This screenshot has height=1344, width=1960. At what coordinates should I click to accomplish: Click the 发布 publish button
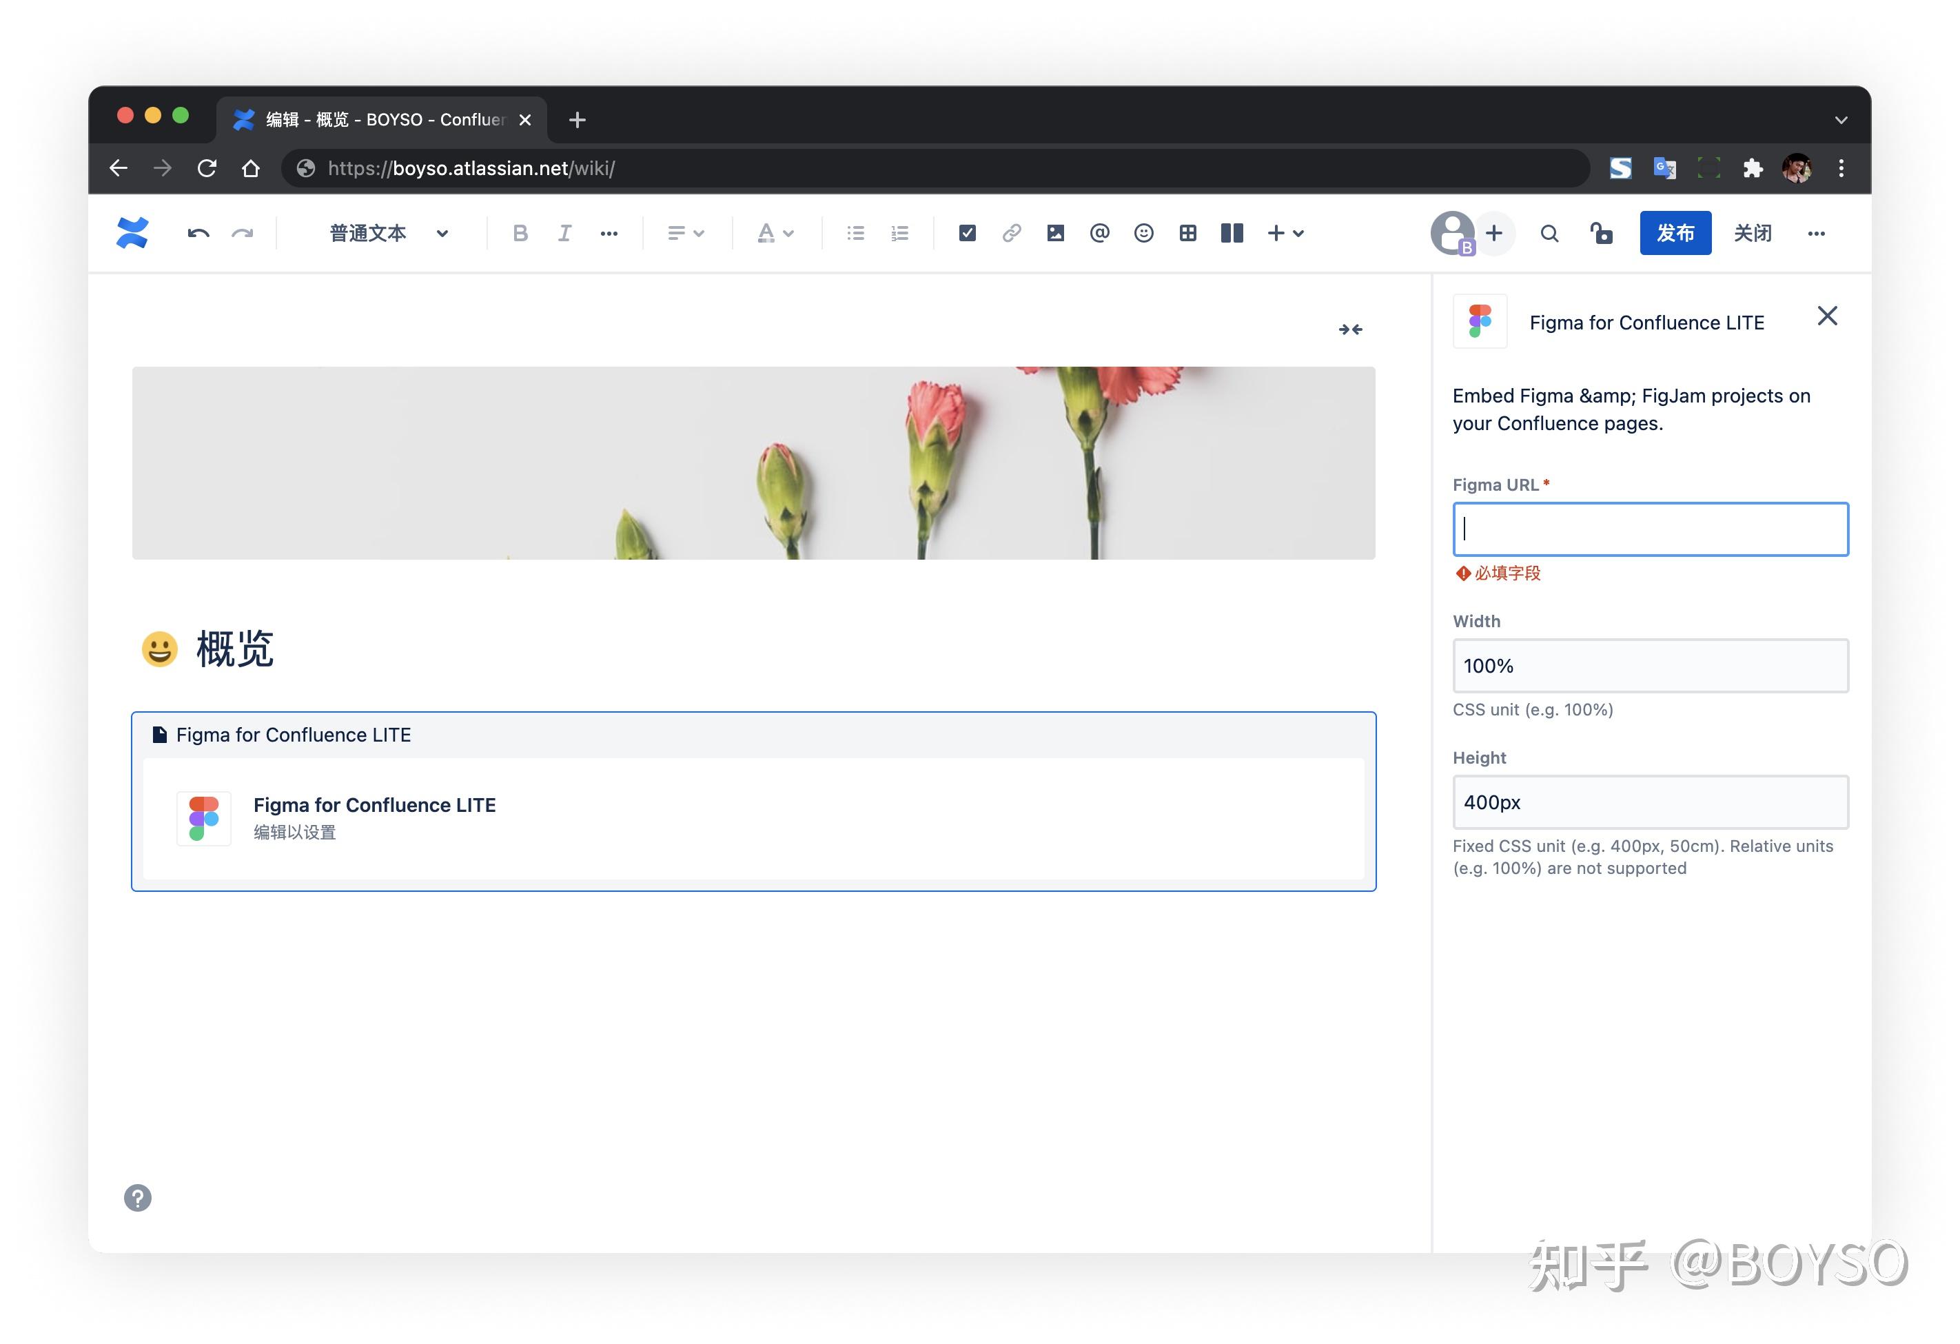1674,234
